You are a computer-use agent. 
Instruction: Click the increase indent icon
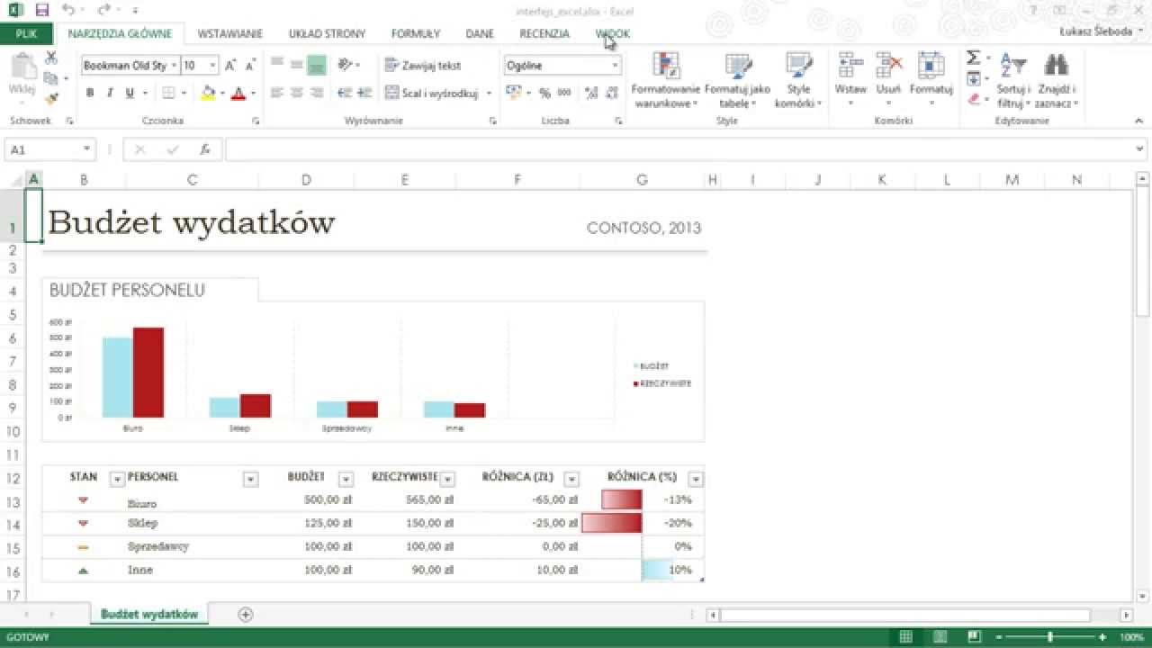[364, 93]
